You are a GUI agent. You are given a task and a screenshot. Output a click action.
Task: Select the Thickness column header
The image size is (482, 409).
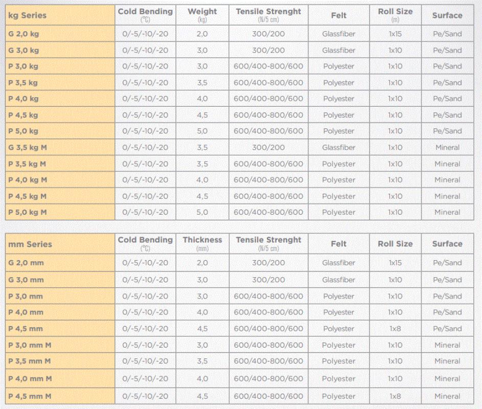point(202,240)
